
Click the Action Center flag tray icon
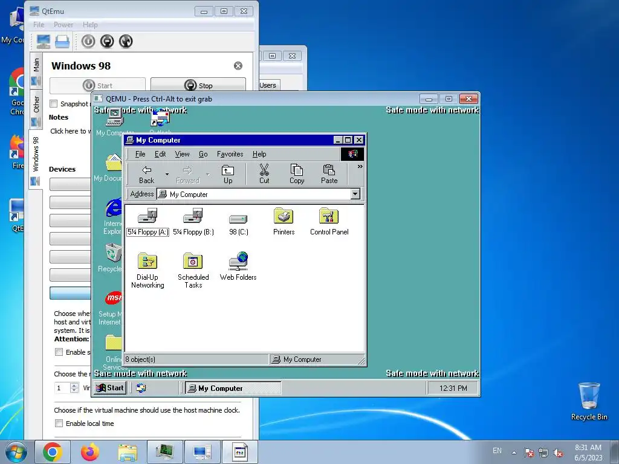coord(528,453)
